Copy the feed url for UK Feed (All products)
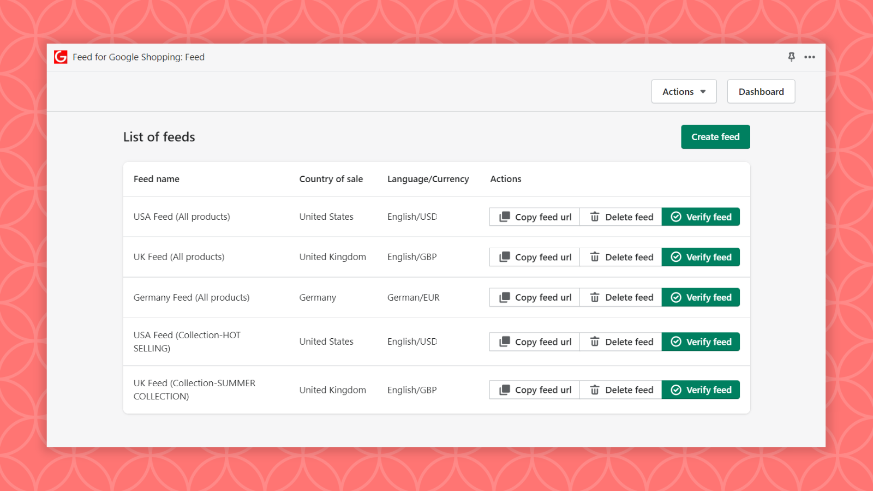873x491 pixels. [x=534, y=257]
